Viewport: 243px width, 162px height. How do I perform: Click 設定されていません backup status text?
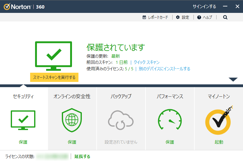[121, 142]
